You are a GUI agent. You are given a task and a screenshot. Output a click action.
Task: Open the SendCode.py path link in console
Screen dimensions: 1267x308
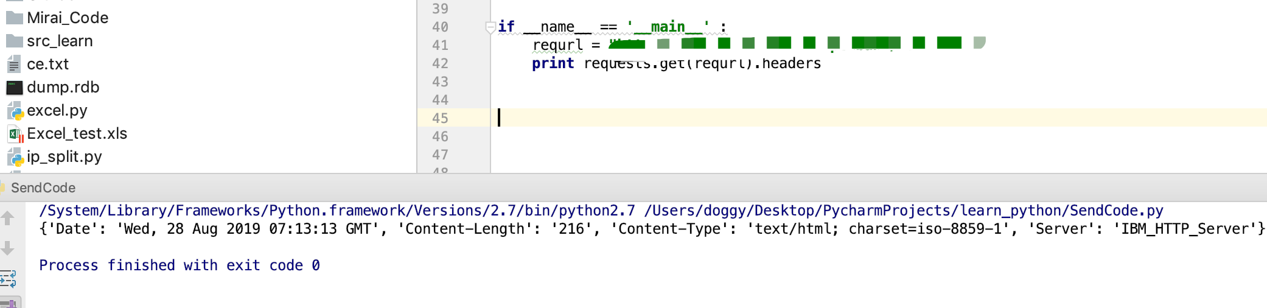[x=904, y=211]
